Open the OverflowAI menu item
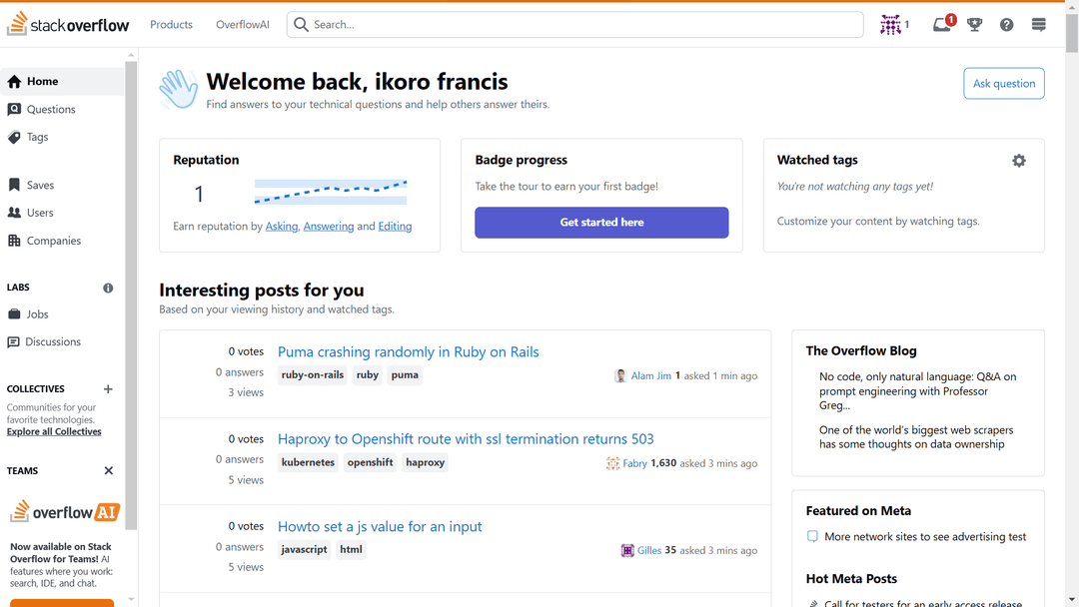1079x607 pixels. point(243,25)
